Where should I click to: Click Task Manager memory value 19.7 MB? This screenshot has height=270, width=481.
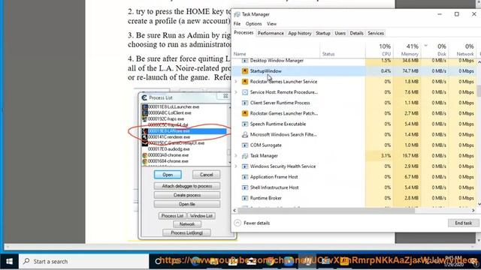click(x=410, y=156)
